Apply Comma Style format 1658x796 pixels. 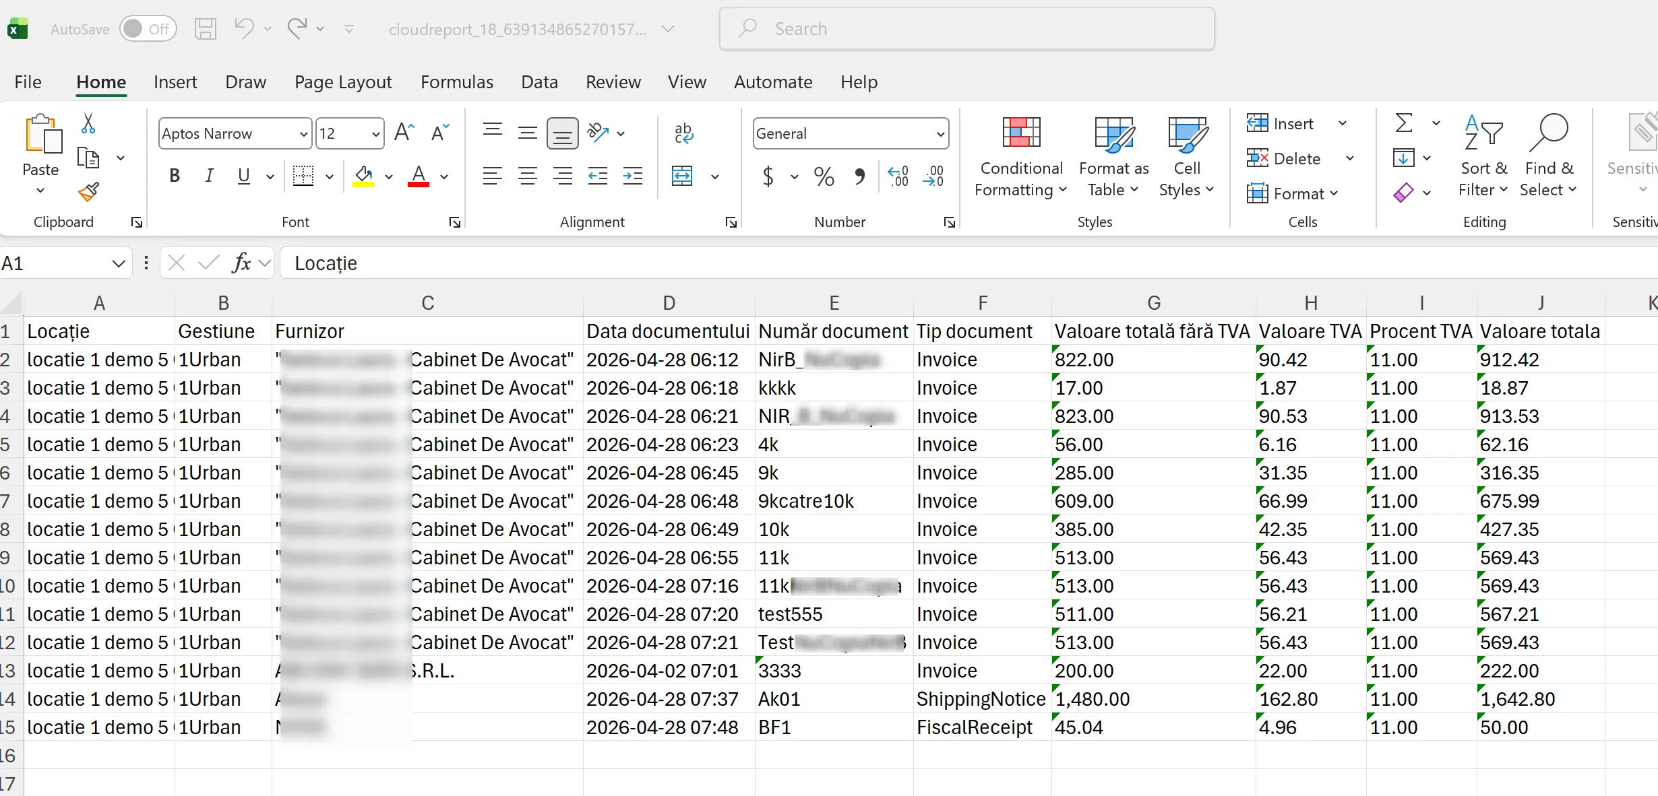[859, 176]
